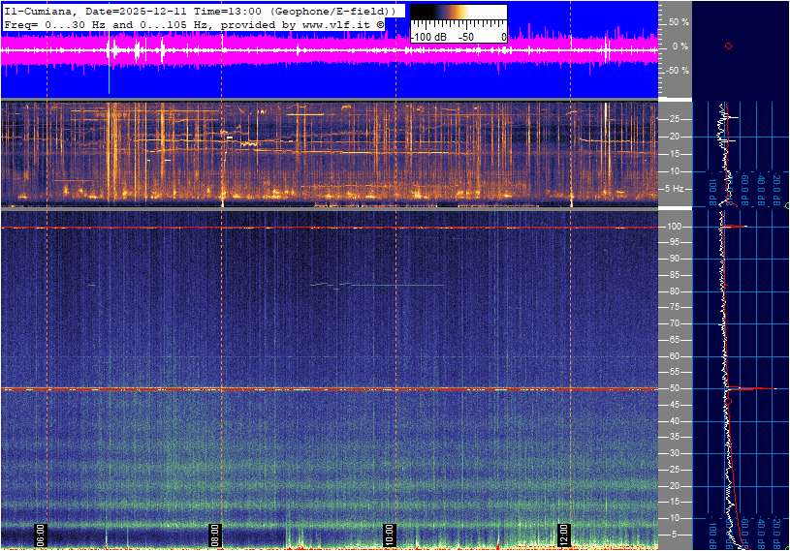The width and height of the screenshot is (790, 551).
Task: Open the www.vlf.it link in header
Action: (x=335, y=23)
